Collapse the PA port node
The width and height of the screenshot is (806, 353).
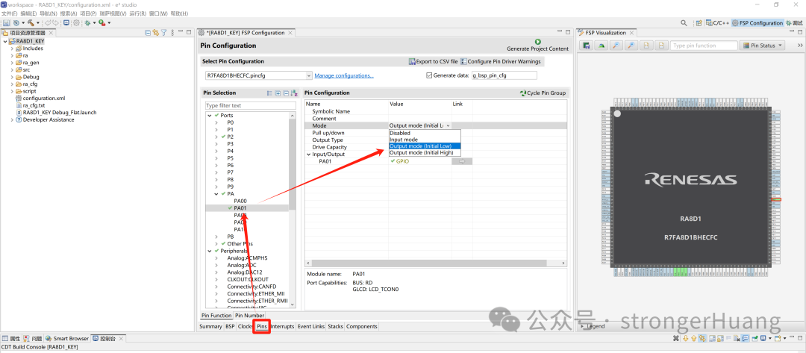click(x=216, y=194)
